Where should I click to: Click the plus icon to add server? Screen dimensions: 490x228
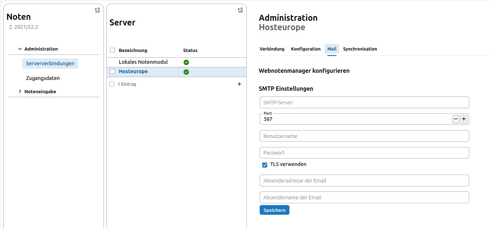239,84
